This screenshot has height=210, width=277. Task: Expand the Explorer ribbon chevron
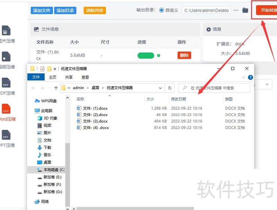244,77
